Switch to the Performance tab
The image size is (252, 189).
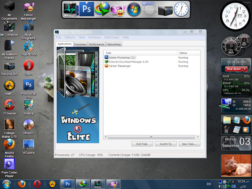[x=96, y=44]
